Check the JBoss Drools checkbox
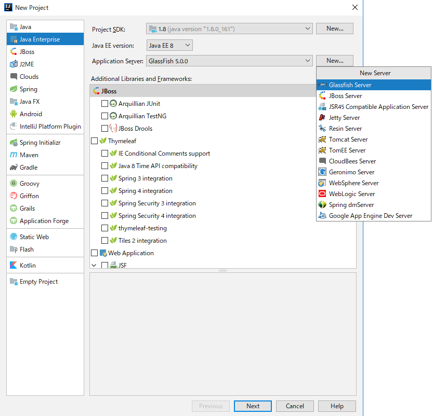 point(104,129)
